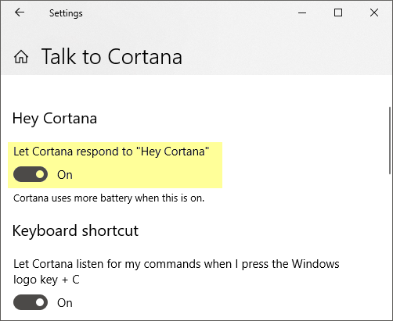Screen dimensions: 393x321
Task: Close the Settings window
Action: click(x=374, y=12)
